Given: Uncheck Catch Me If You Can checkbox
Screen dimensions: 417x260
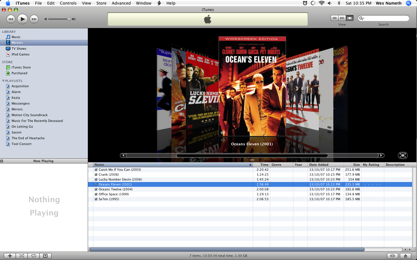Looking at the screenshot, I should click(96, 170).
